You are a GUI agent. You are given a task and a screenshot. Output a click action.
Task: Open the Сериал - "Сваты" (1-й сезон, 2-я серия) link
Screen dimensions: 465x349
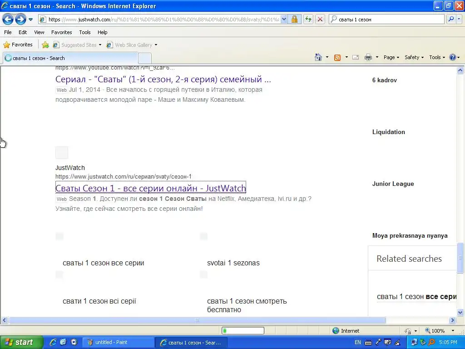[163, 79]
